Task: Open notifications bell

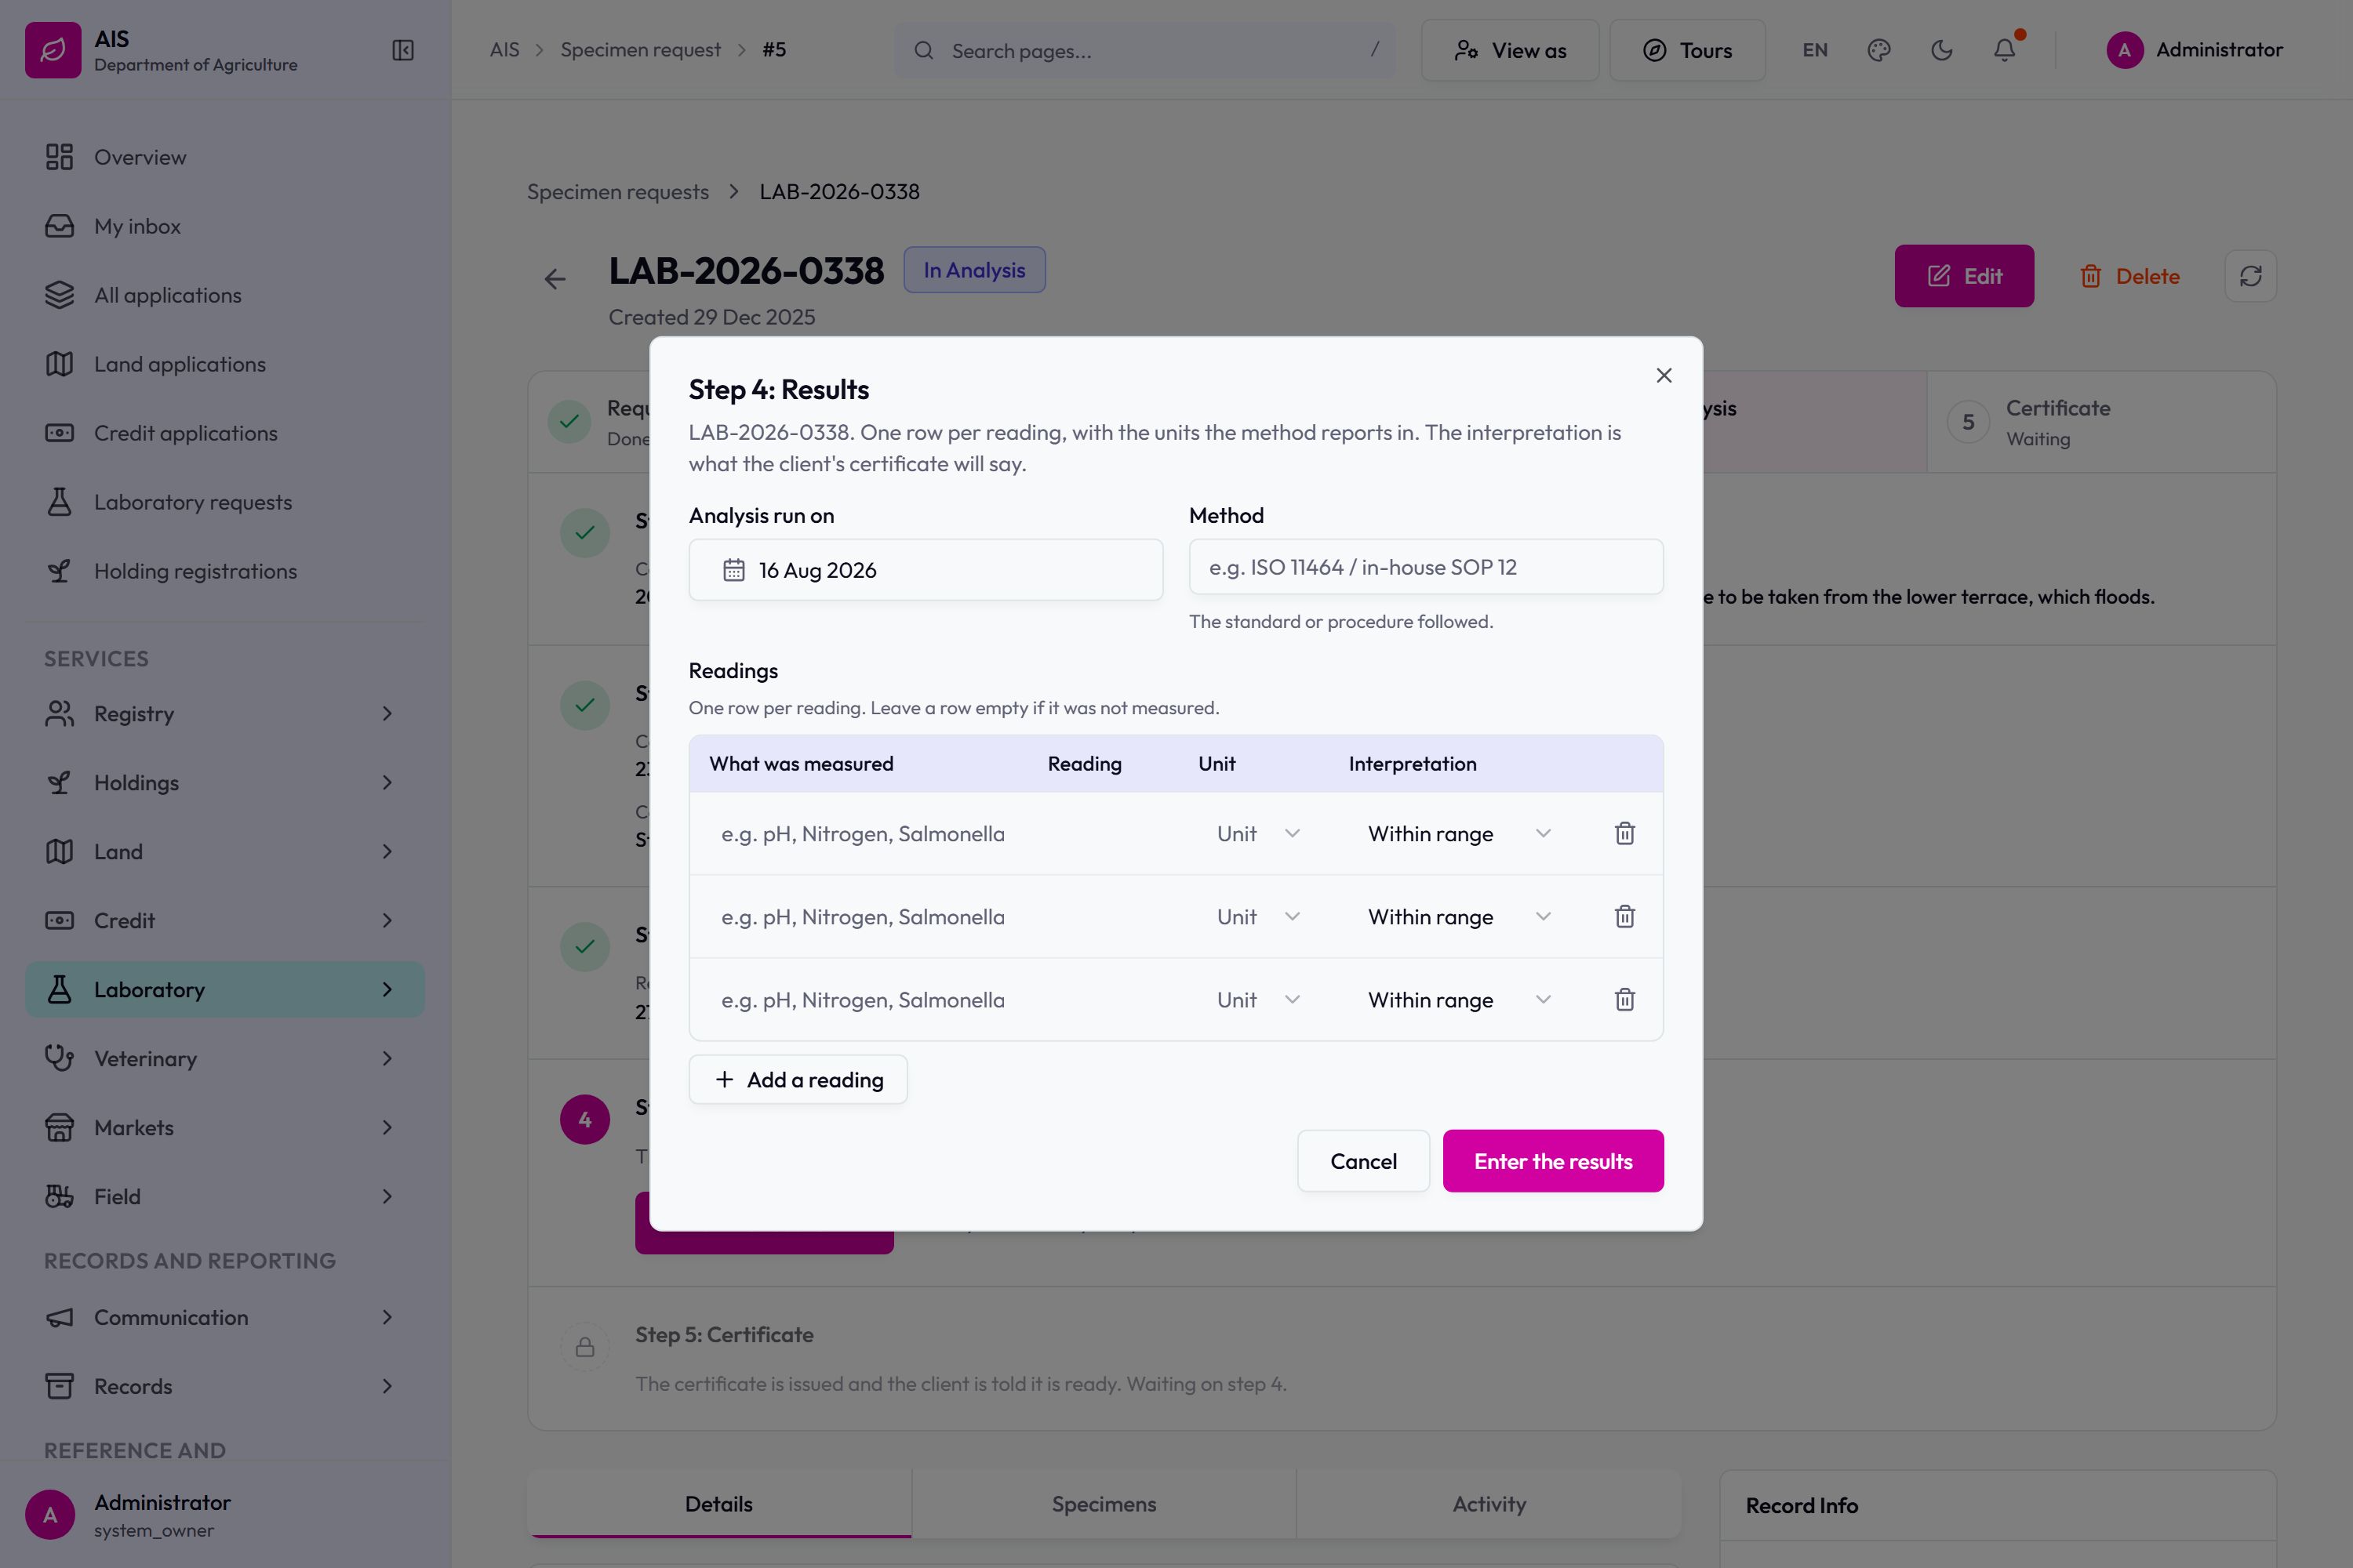Action: (x=2005, y=50)
